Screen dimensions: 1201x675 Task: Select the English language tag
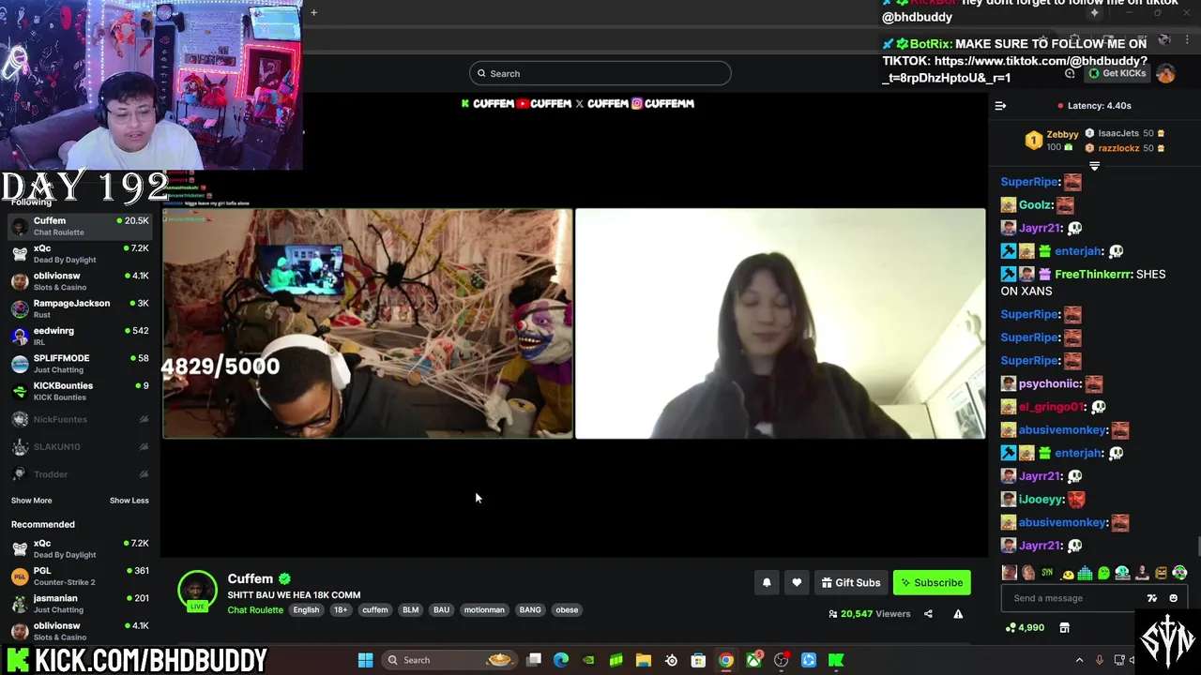306,610
